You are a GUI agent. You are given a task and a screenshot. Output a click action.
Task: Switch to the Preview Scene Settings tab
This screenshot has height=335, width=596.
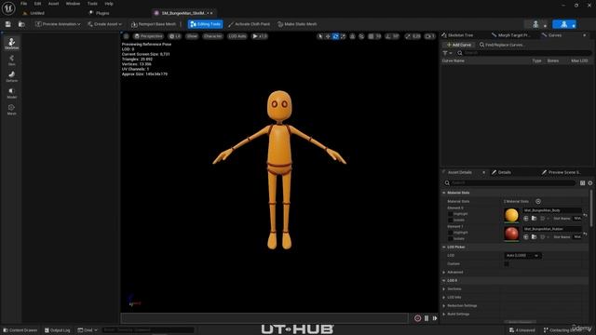(561, 172)
